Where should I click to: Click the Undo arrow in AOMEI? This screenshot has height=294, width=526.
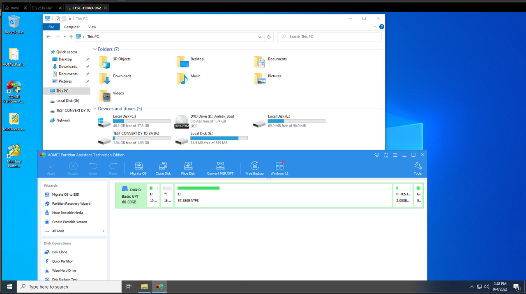(93, 168)
